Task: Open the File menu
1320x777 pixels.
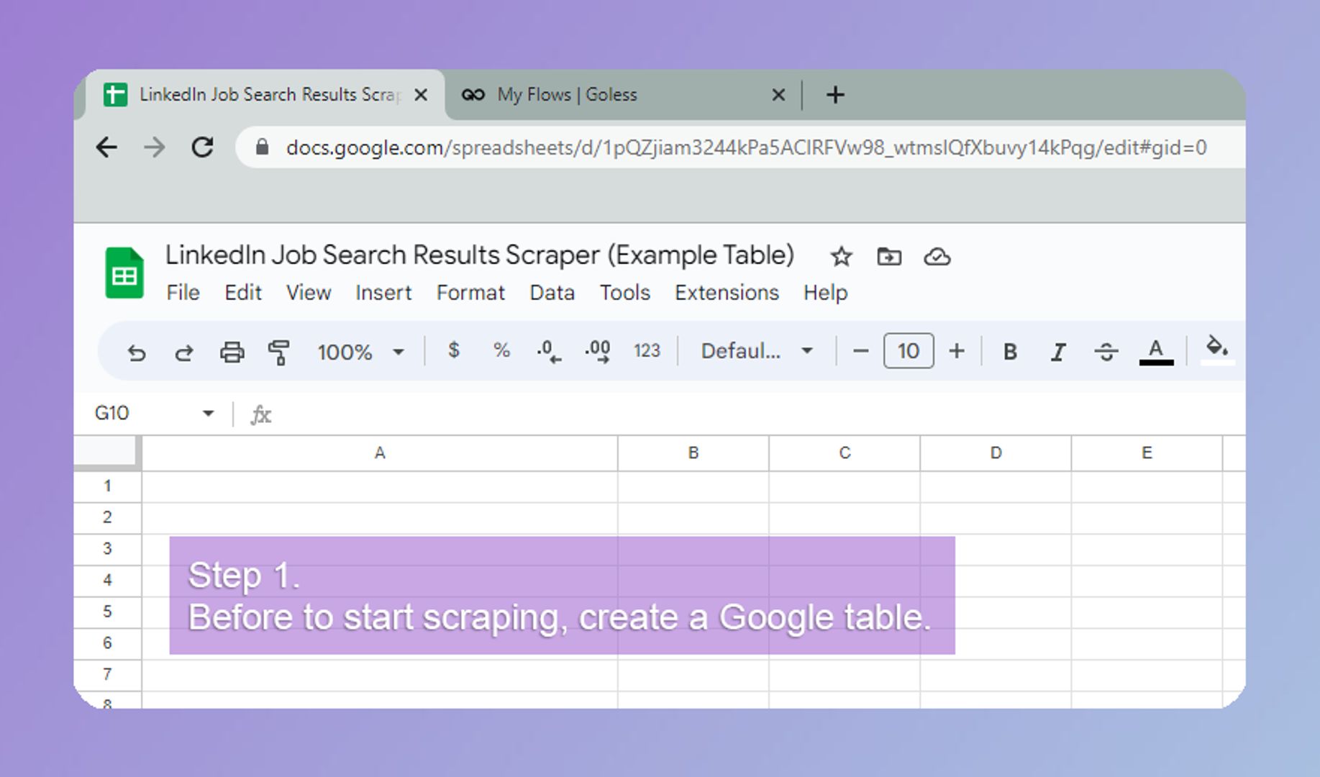Action: click(183, 293)
